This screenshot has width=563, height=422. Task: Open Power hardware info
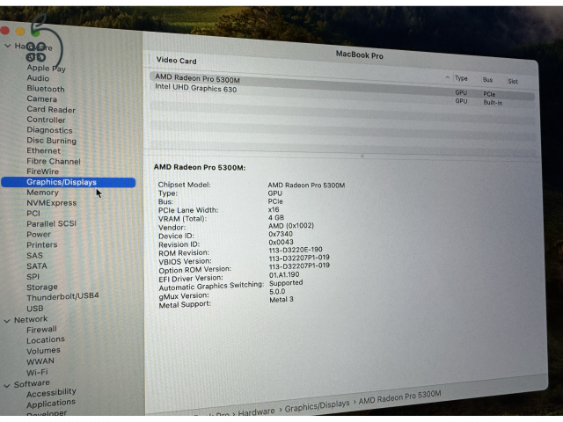coord(39,235)
